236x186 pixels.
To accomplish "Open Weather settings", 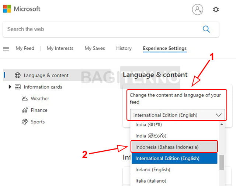I will [40, 98].
